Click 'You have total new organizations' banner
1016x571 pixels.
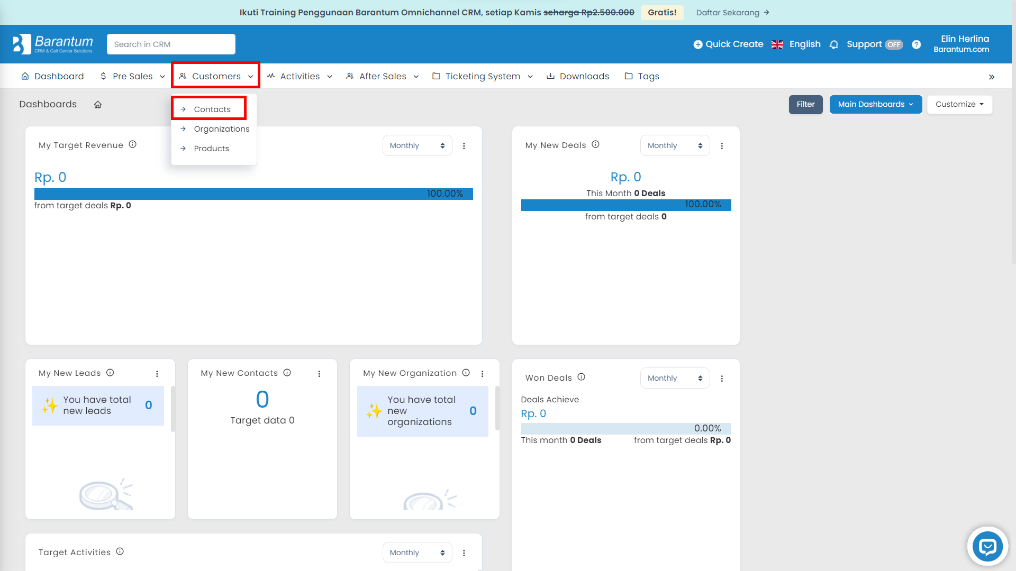pyautogui.click(x=423, y=411)
